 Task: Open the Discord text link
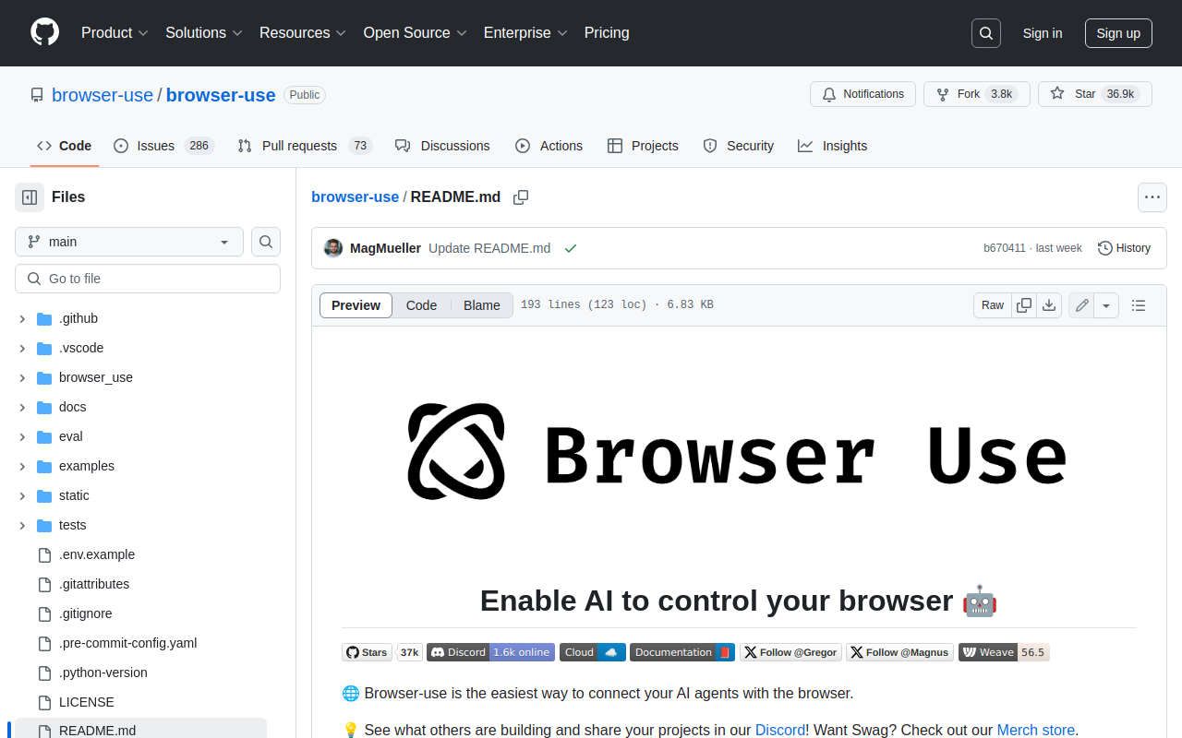coord(780,730)
